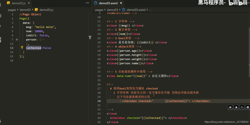Click the folded ellipsis after person: {
Screen dimensions: 250x125
[x=43, y=40]
